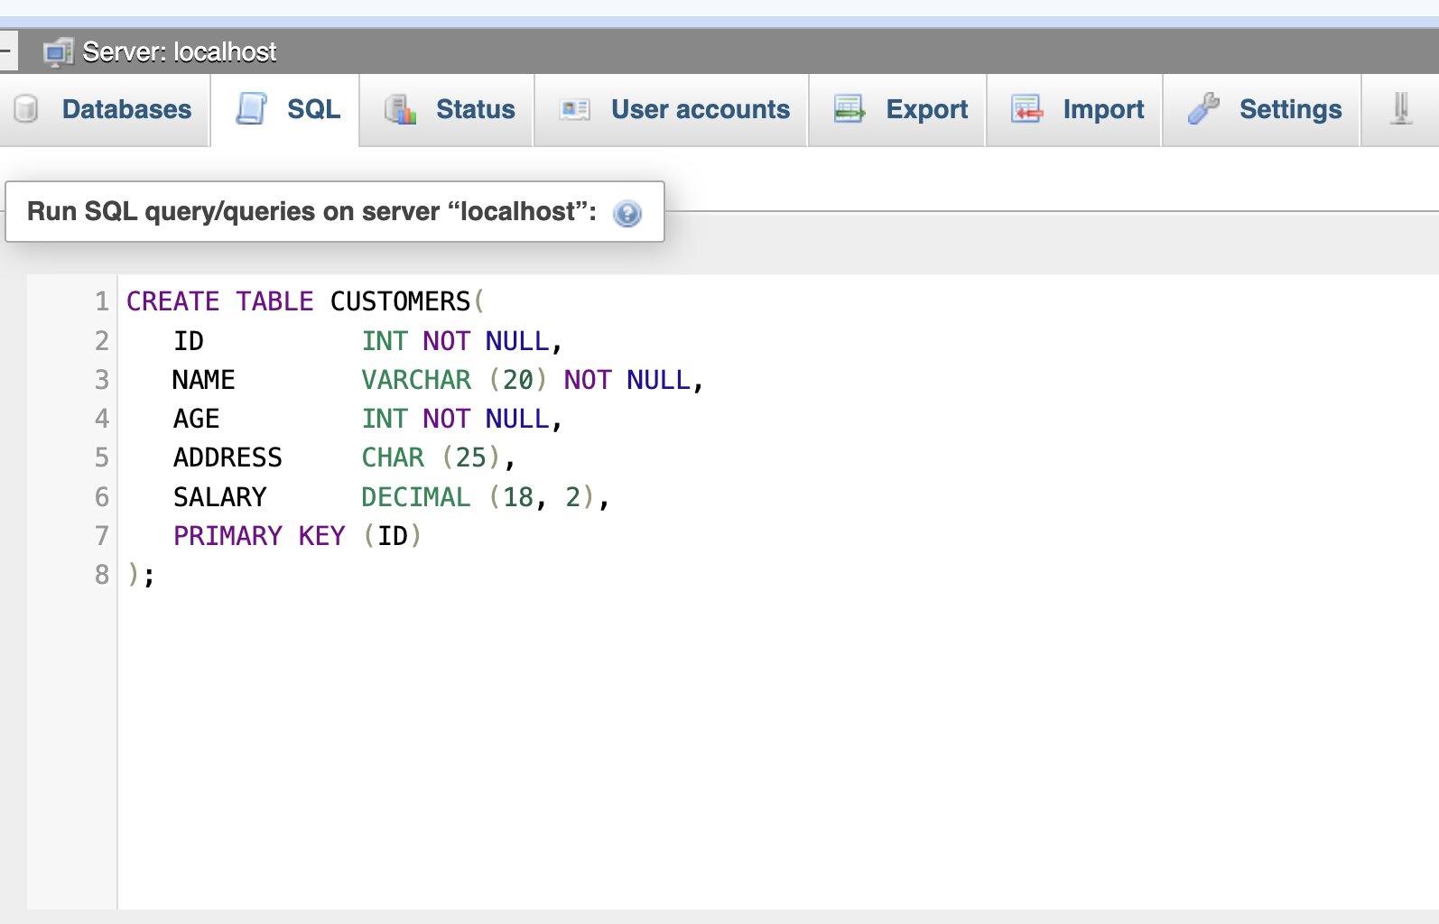The width and height of the screenshot is (1439, 924).
Task: Click the CREATE keyword on line 1
Action: [172, 301]
